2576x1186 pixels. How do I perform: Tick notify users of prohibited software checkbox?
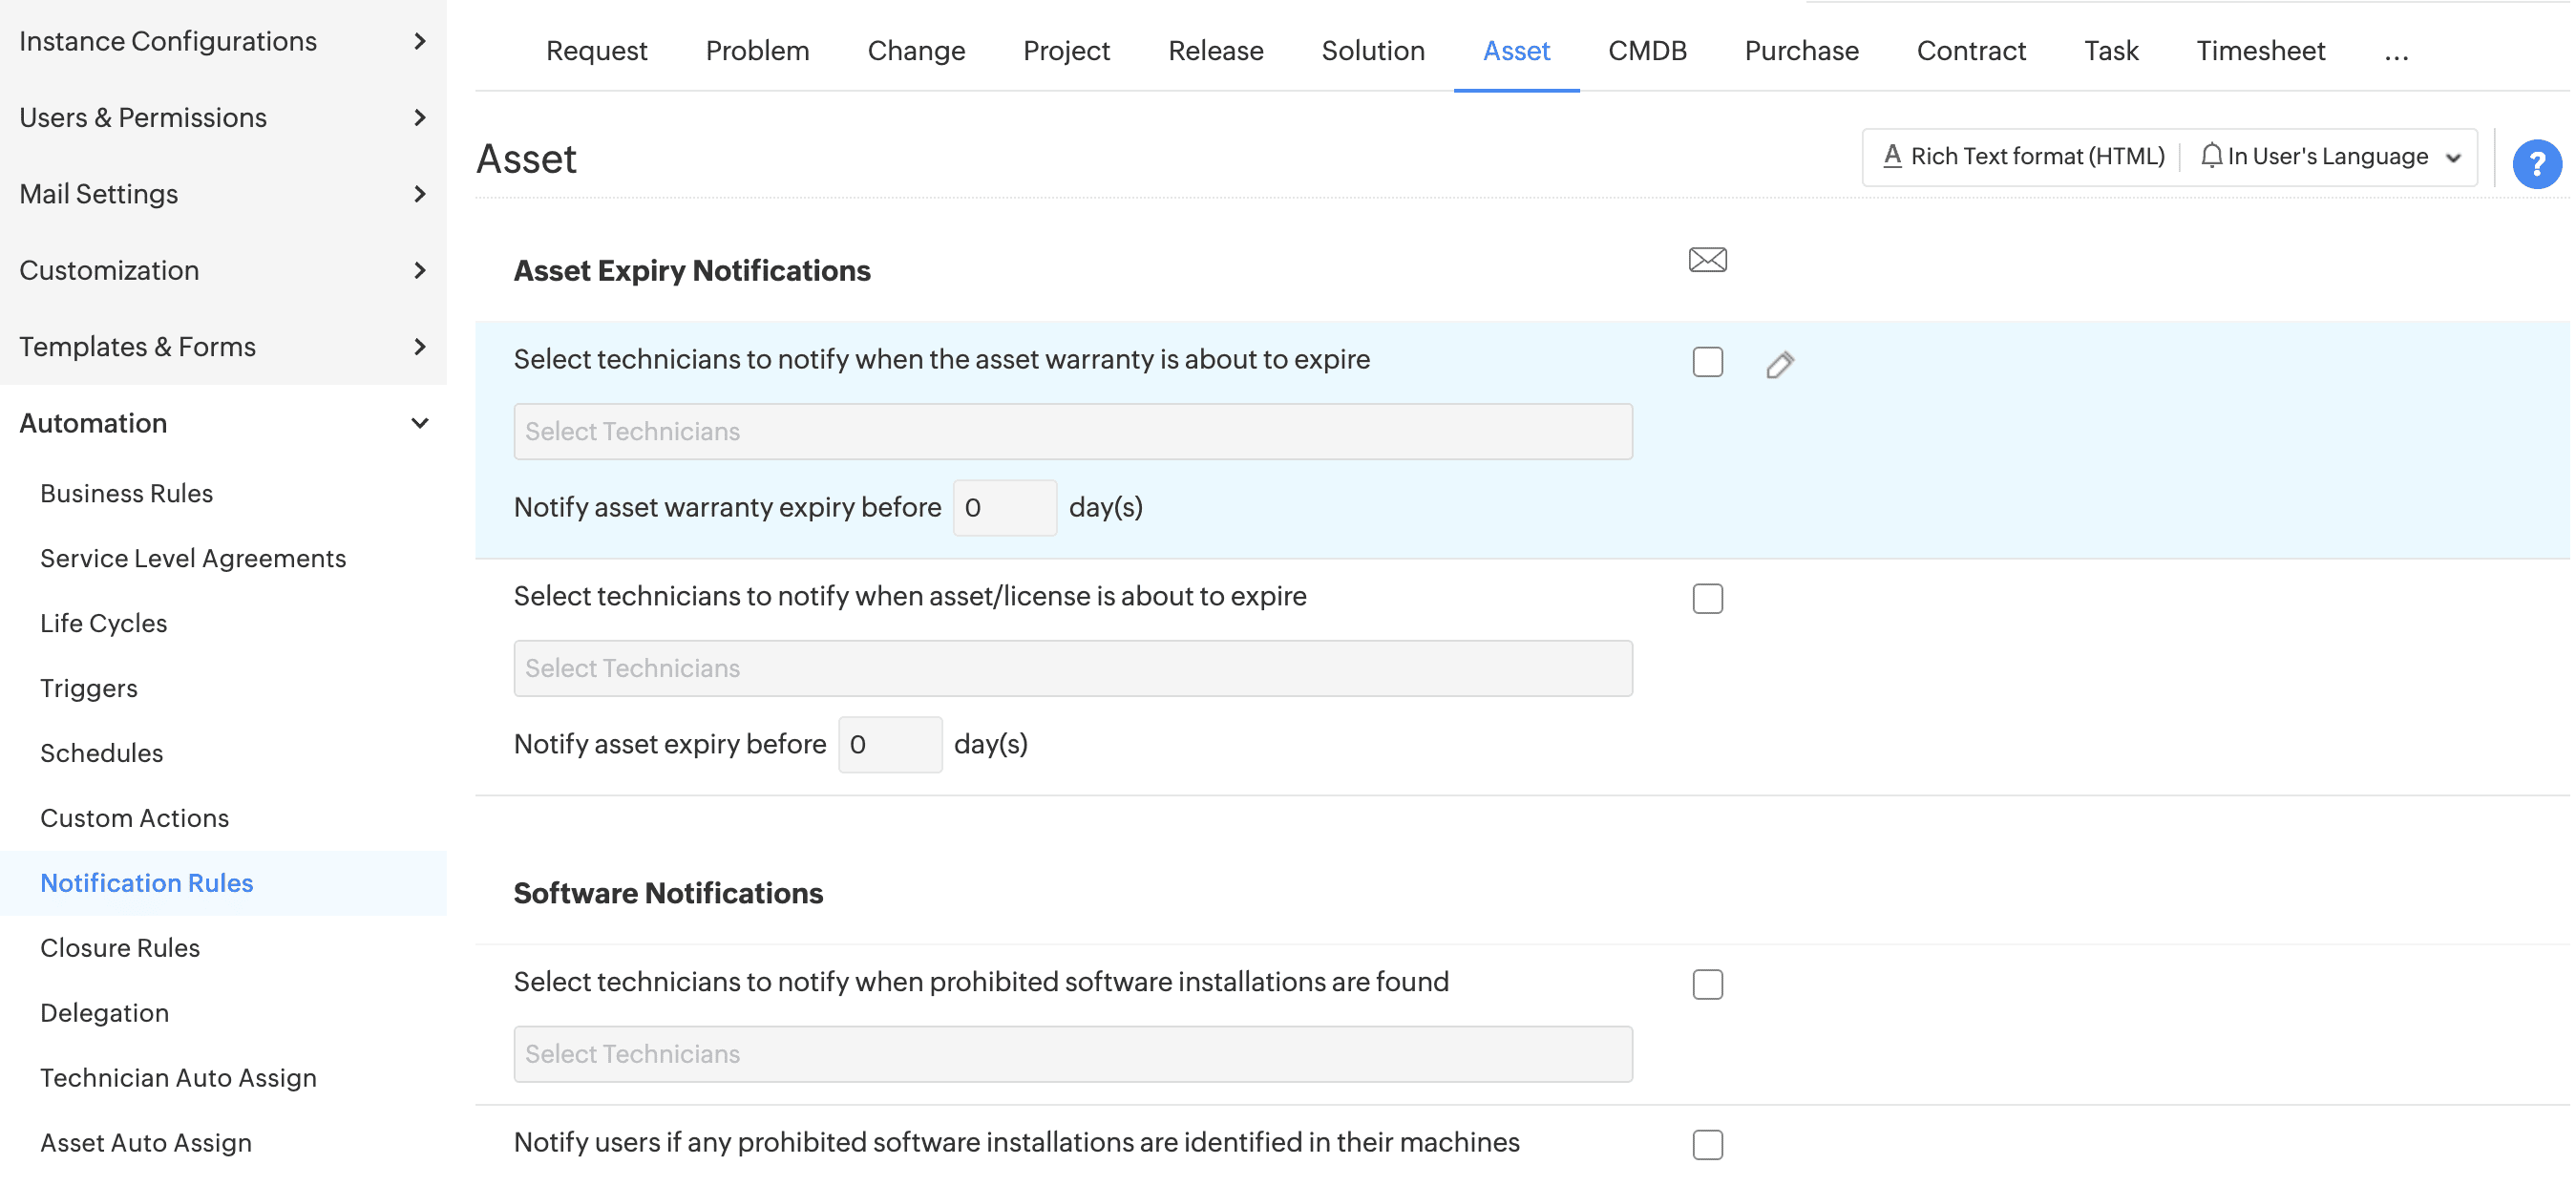(1707, 1144)
